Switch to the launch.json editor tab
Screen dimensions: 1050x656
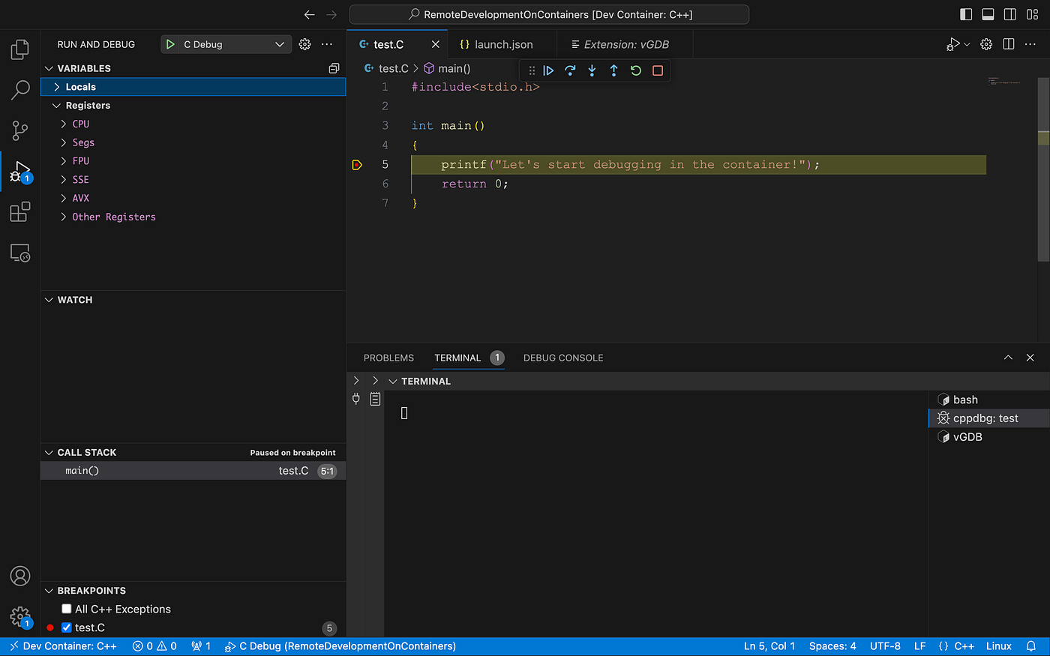click(x=496, y=44)
